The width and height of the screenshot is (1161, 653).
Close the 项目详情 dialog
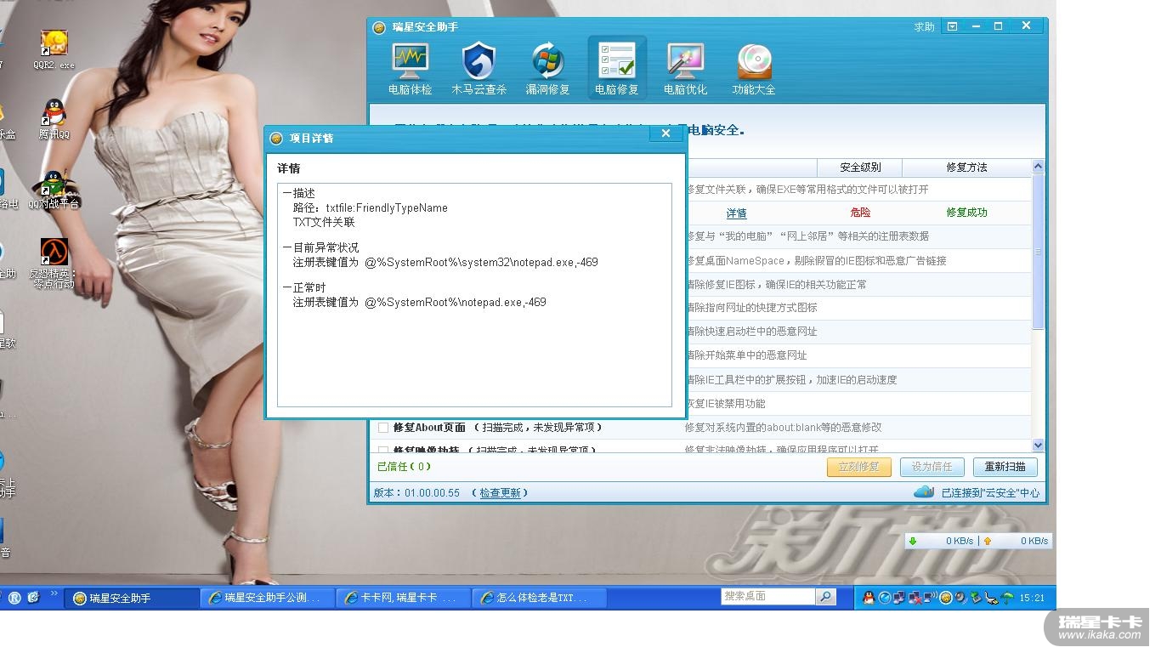[666, 133]
